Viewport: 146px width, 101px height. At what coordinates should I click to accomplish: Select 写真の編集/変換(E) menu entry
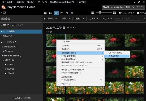click(80, 53)
